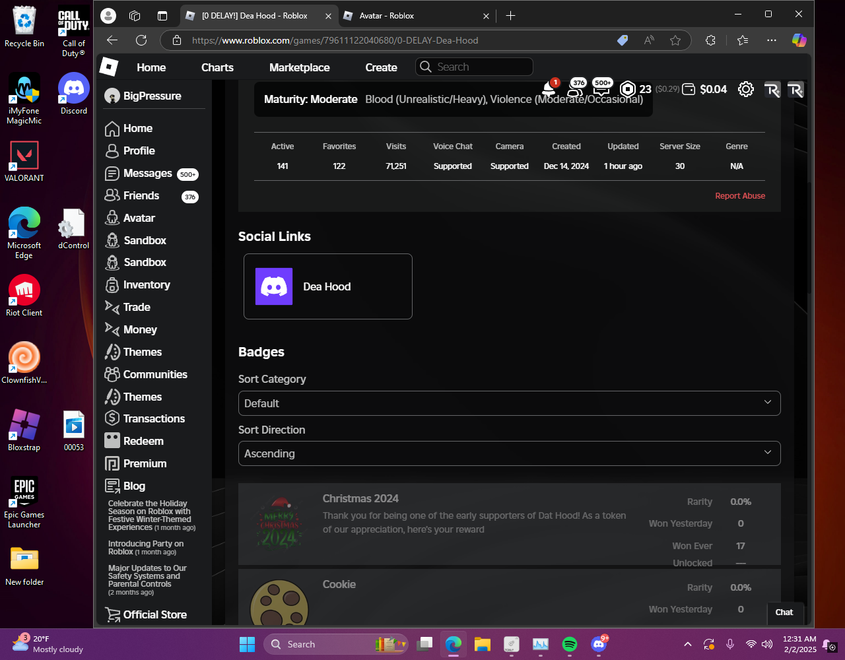Open Spotify from the taskbar
845x660 pixels.
click(570, 644)
